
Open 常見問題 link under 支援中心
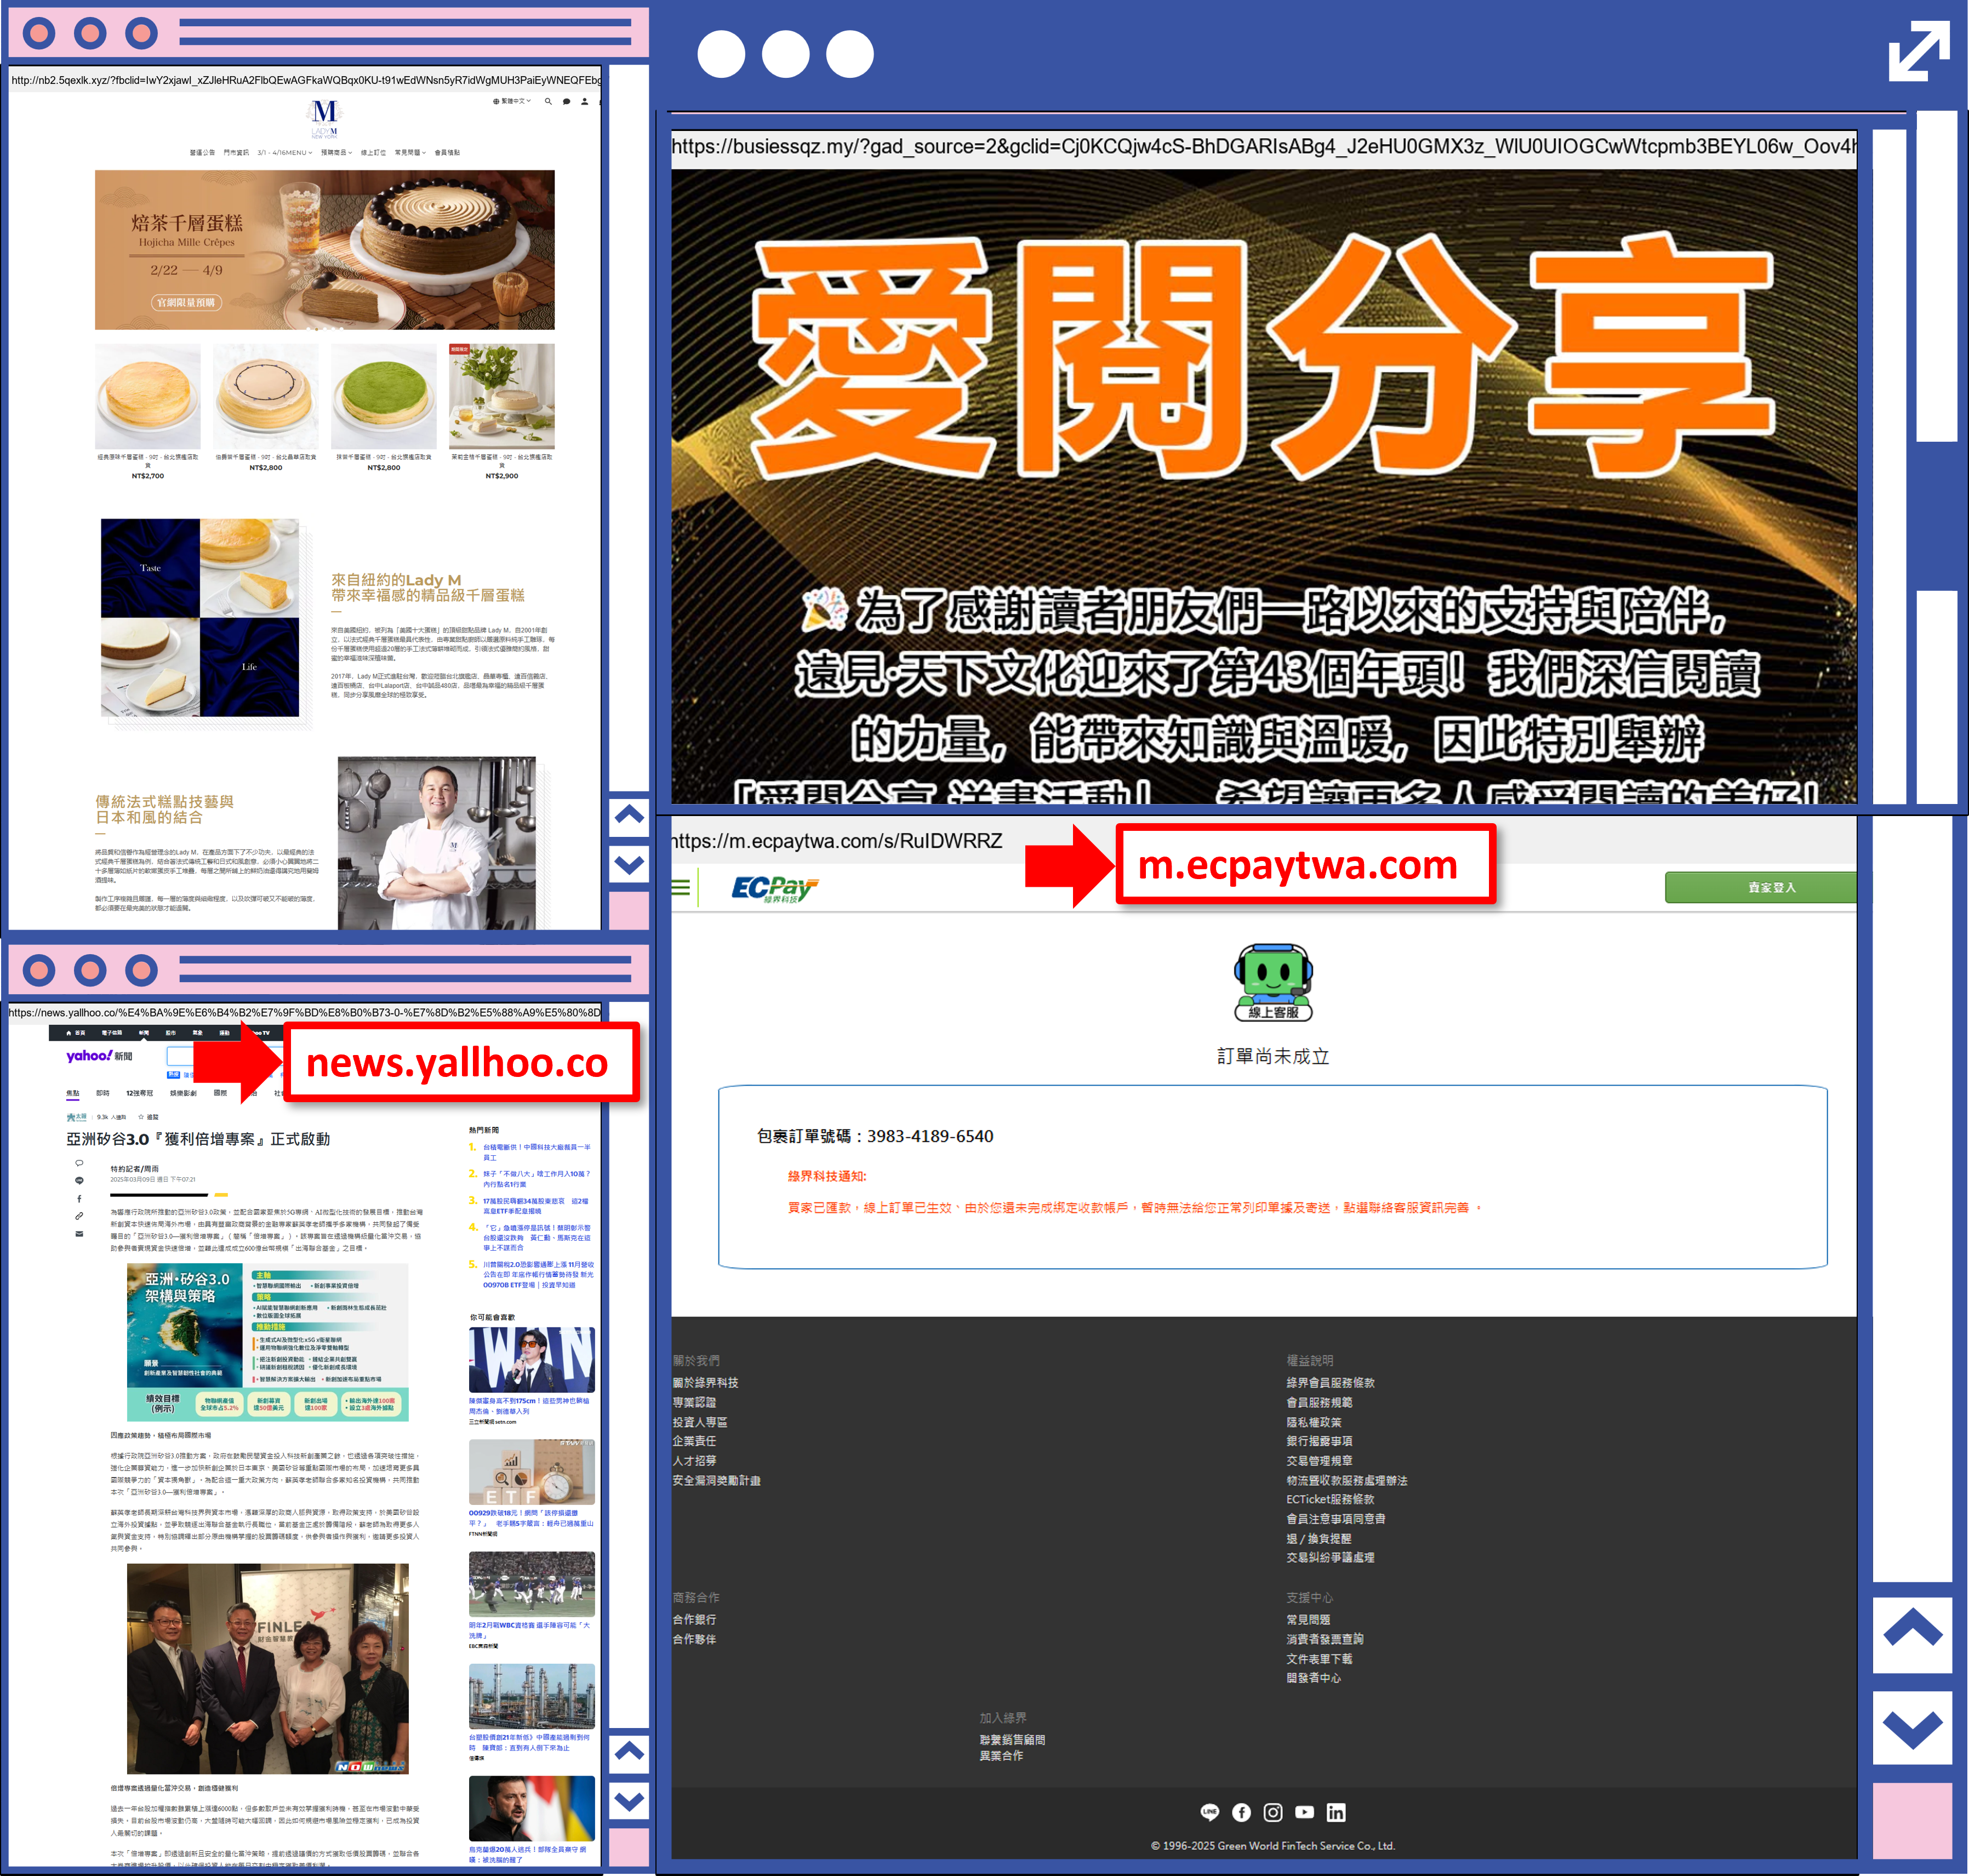tap(1308, 1619)
